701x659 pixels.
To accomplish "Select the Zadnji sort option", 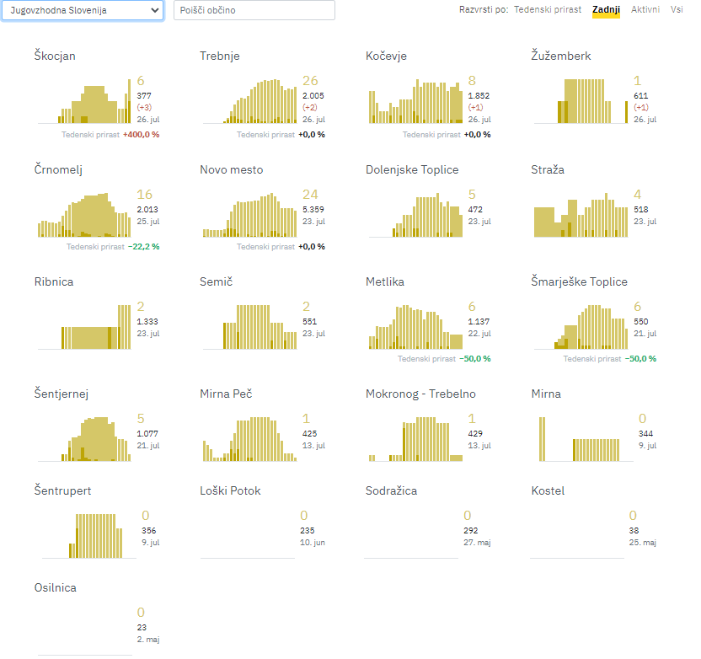I will point(606,10).
